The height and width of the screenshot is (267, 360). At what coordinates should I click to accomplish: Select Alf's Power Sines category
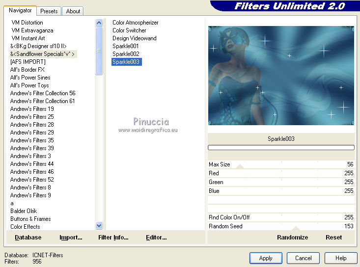tap(30, 77)
